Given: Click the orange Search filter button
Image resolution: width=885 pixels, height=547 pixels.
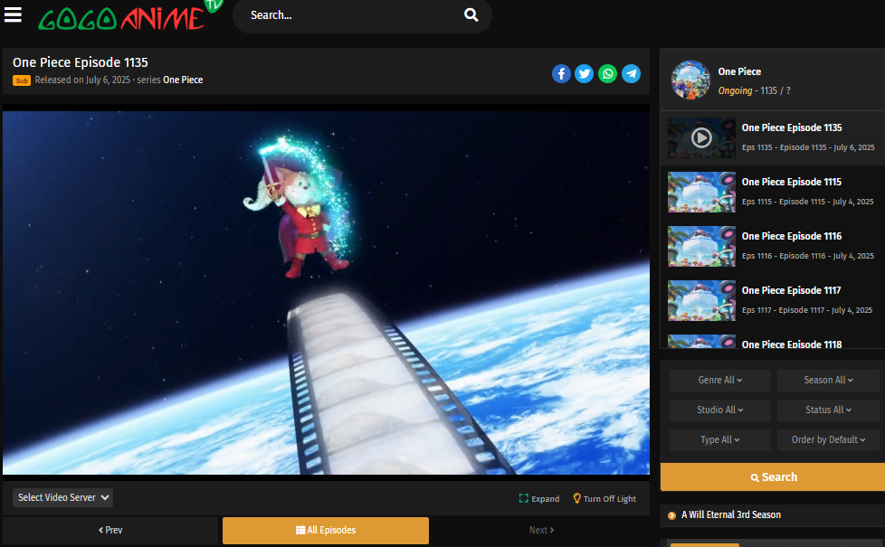Looking at the screenshot, I should tap(773, 477).
